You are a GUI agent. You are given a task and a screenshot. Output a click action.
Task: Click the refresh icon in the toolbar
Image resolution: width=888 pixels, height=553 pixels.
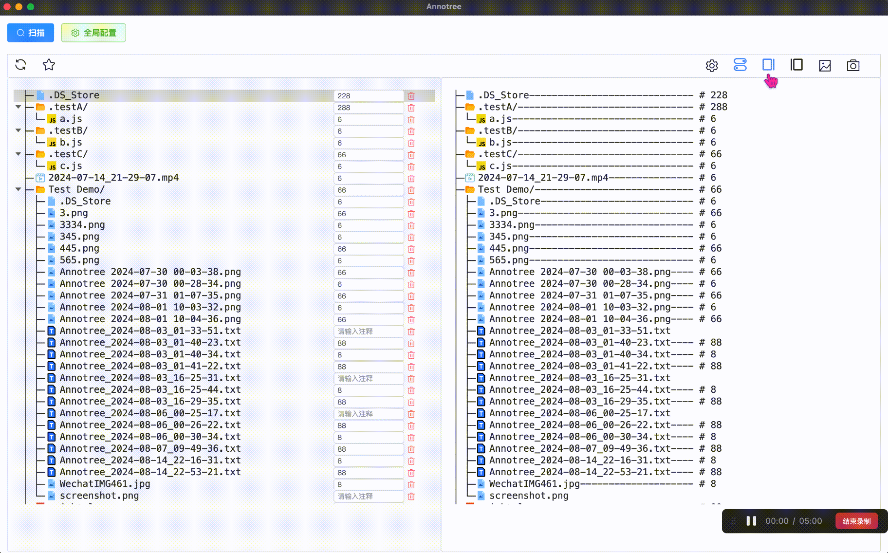pos(20,65)
